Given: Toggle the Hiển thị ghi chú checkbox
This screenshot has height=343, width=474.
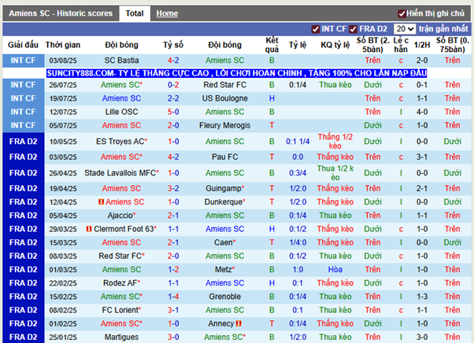Looking at the screenshot, I should click(x=402, y=13).
